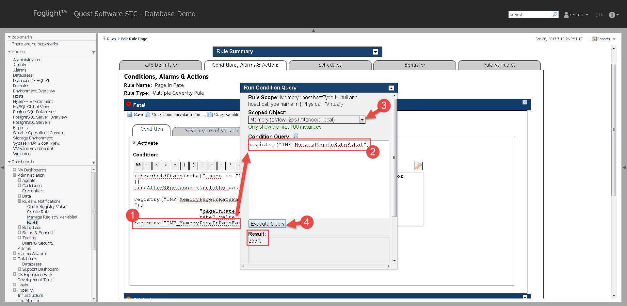Click the Save disk icon
The width and height of the screenshot is (627, 306).
130,115
